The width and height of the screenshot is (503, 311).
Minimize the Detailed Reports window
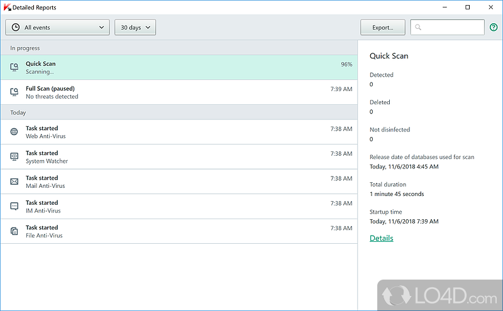[445, 7]
